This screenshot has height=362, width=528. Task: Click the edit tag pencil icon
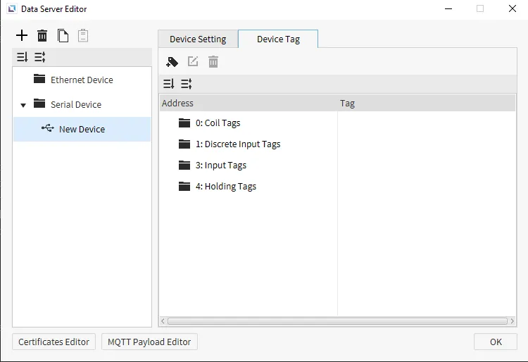193,62
